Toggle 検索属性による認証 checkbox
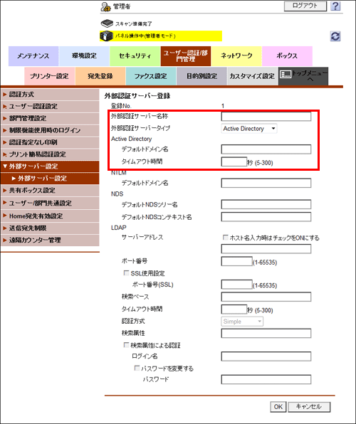 click(x=126, y=345)
